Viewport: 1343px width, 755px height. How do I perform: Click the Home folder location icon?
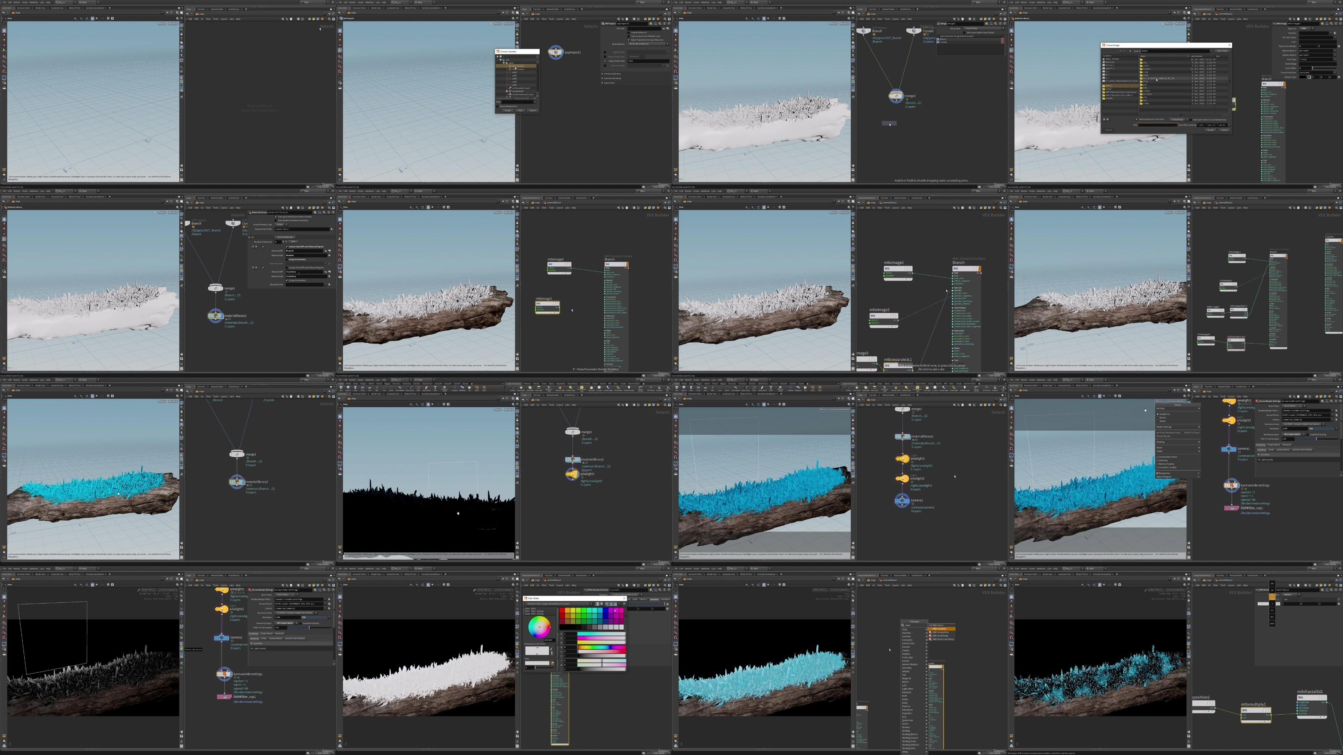1104,59
